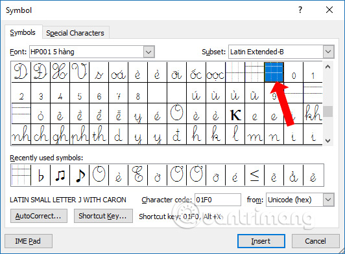The height and width of the screenshot is (254, 345).
Task: Pick the digit 8 symbol in grid
Action: tap(137, 93)
